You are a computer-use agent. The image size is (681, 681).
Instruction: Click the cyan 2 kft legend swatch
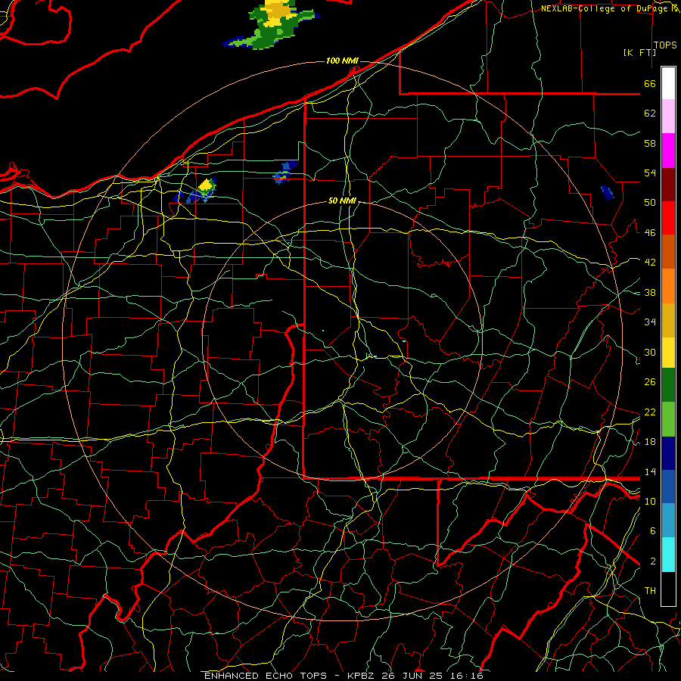[x=668, y=555]
